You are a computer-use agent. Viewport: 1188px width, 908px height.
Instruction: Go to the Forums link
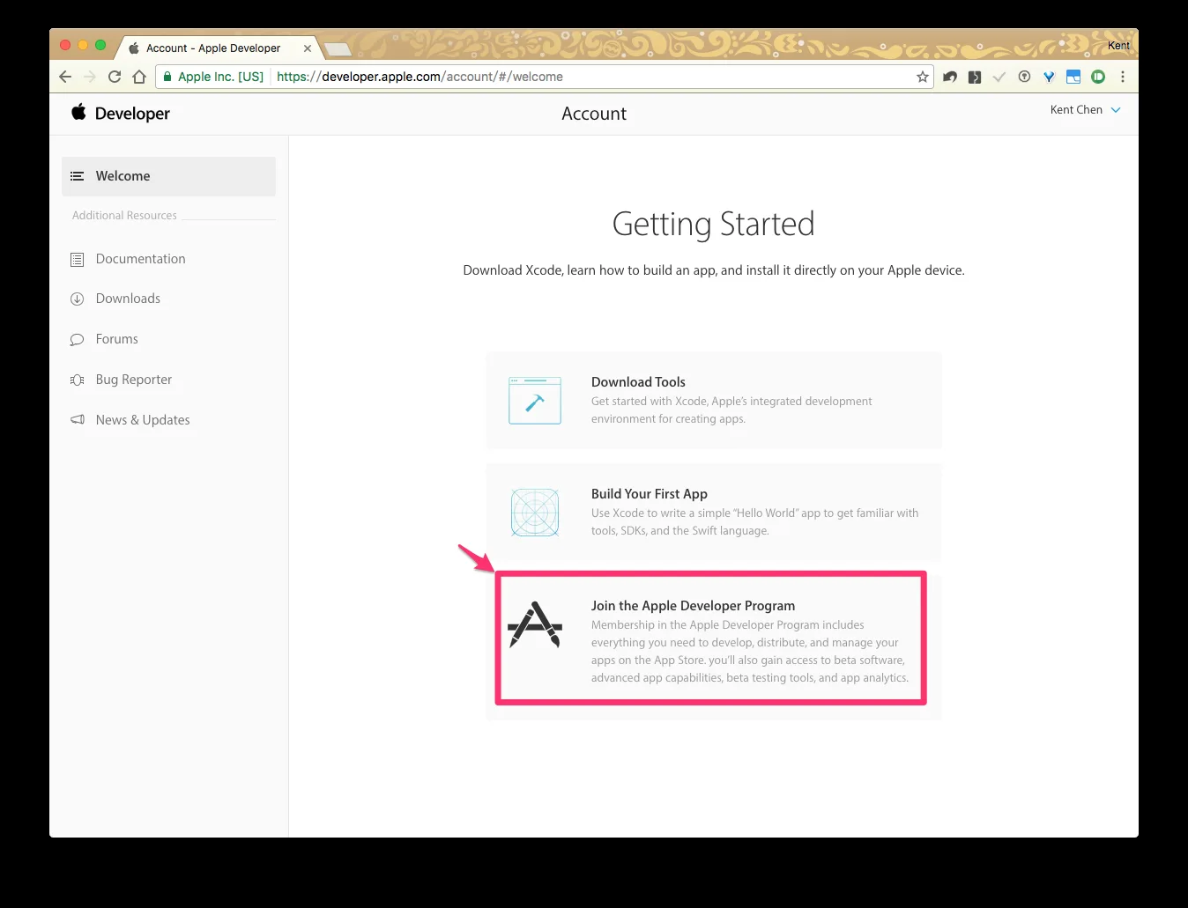point(117,339)
